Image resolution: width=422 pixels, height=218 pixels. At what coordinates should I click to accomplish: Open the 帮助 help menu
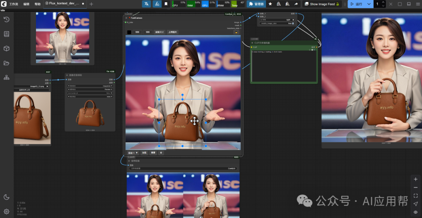pos(38,4)
